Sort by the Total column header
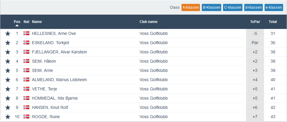This screenshot has width=287, height=122. [273, 22]
